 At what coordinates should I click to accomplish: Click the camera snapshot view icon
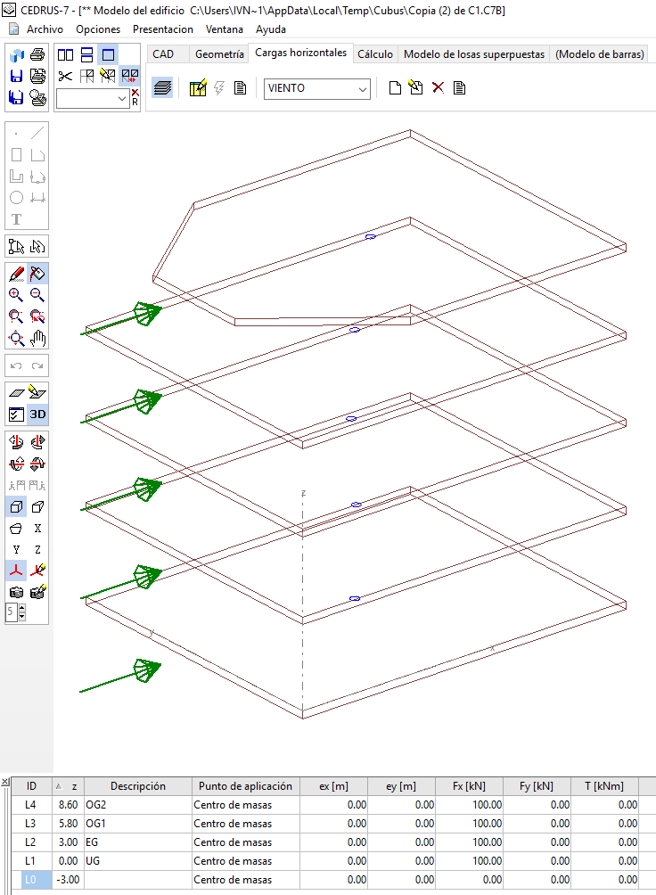point(16,592)
